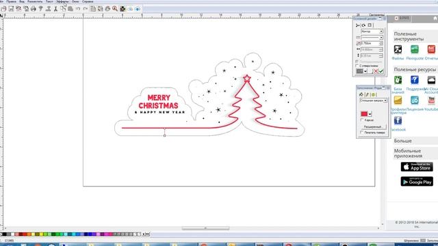Screen dimensions: 438x246
Task: Open the Отчеты reports icon
Action: [431, 49]
